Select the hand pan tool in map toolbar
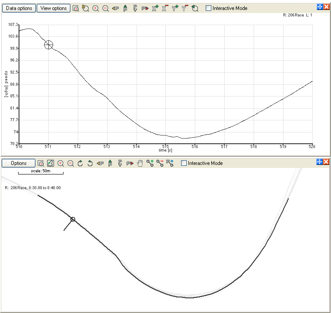 [x=140, y=163]
